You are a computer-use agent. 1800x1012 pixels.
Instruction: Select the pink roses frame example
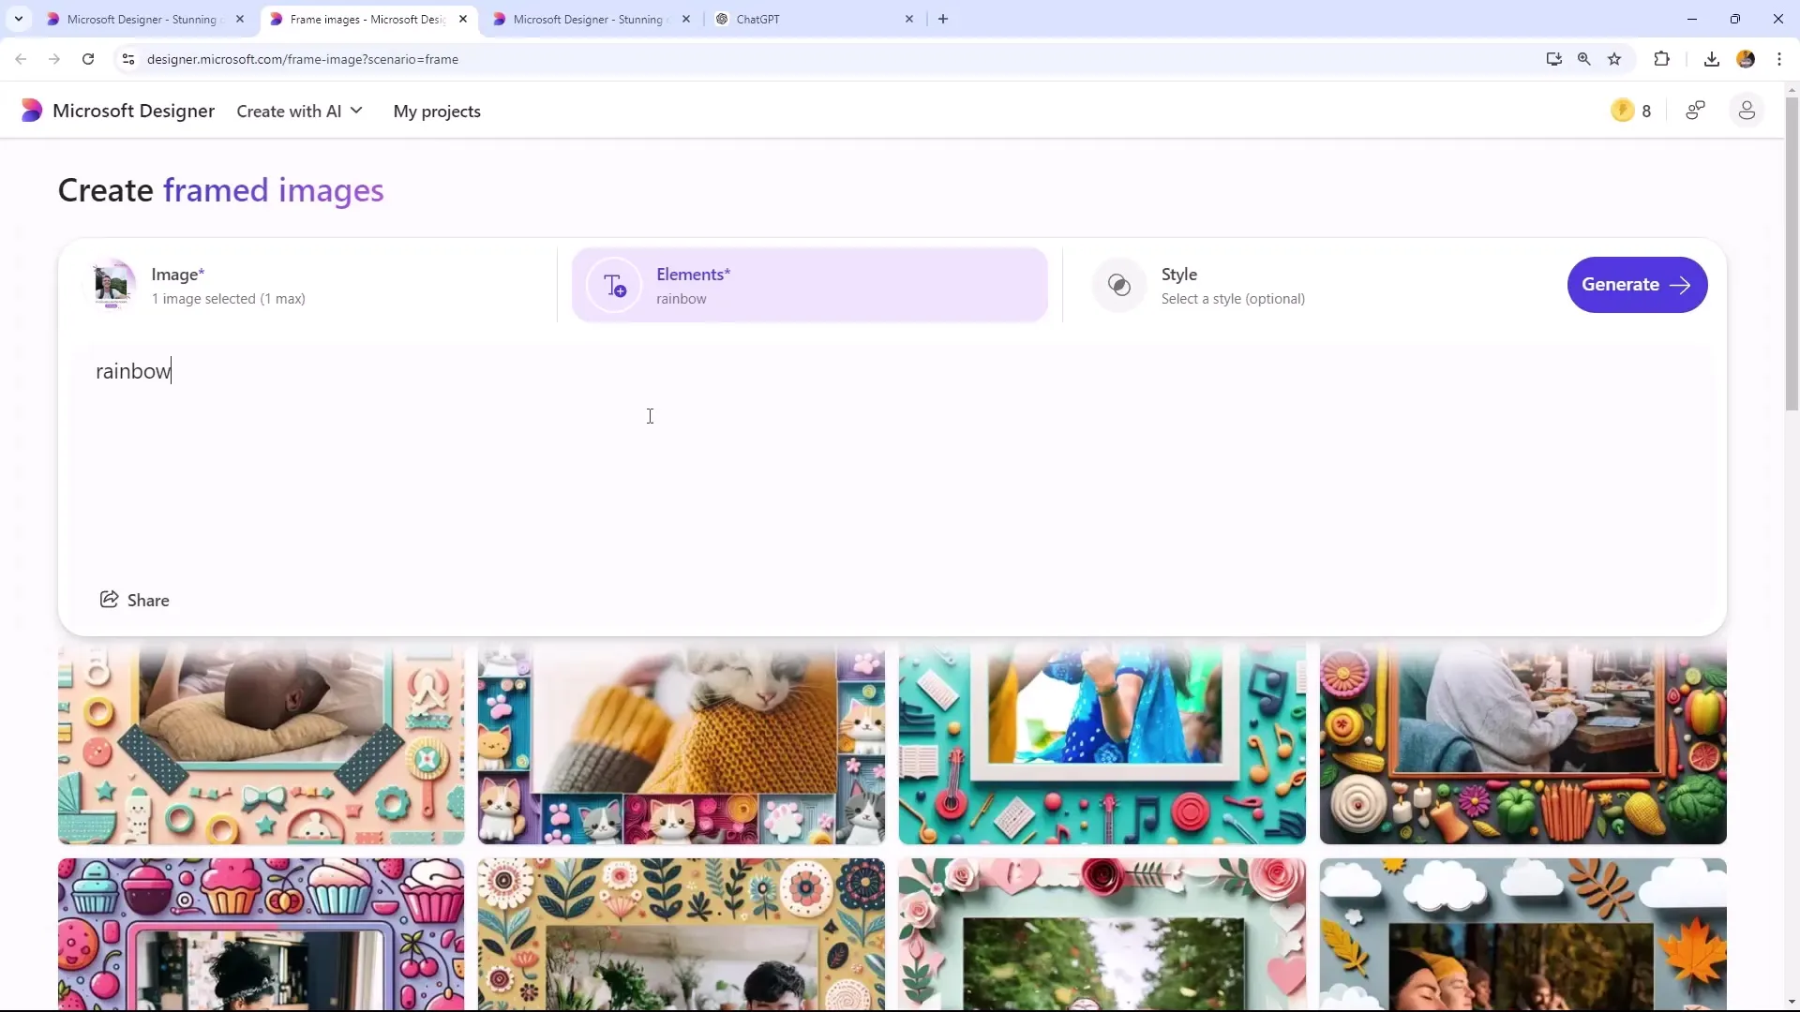(x=1102, y=934)
